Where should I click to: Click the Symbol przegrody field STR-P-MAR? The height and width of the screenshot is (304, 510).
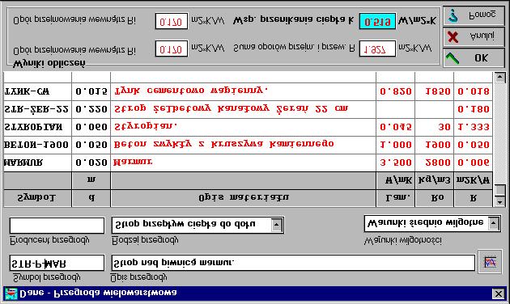(57, 263)
